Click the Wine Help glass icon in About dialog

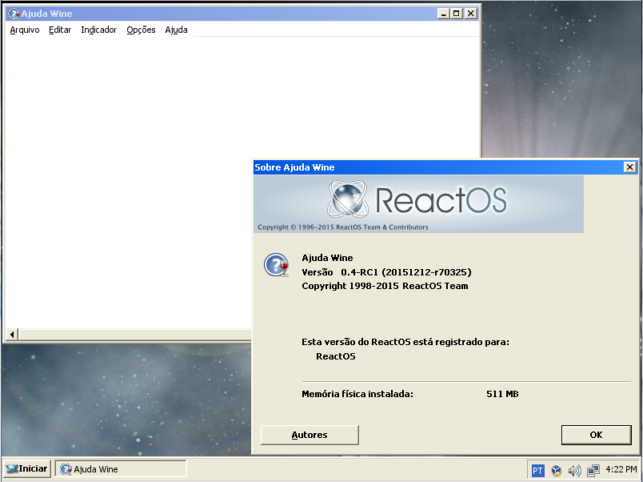pos(275,264)
